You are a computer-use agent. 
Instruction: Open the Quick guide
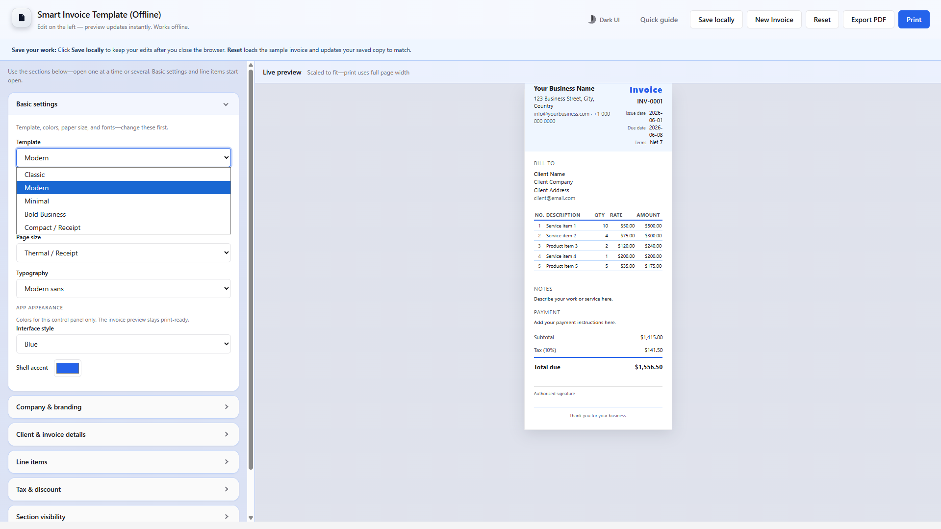(x=659, y=20)
